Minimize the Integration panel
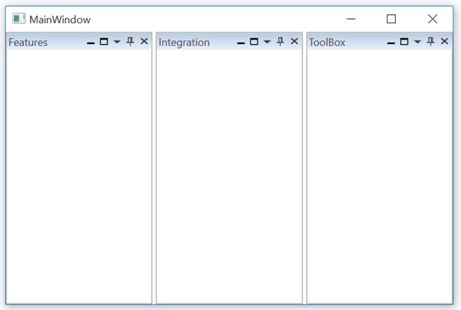Viewport: 461px width, 310px height. tap(241, 42)
